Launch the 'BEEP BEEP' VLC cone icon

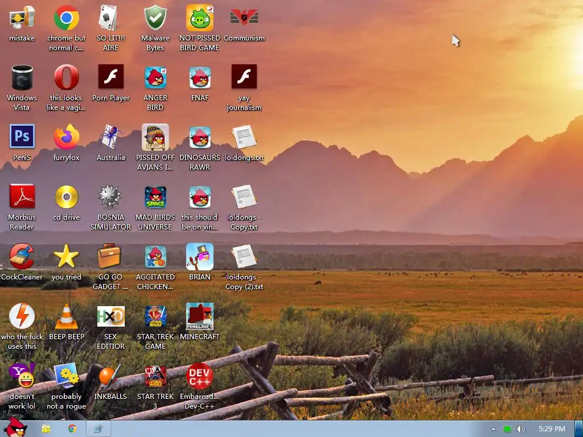click(66, 316)
